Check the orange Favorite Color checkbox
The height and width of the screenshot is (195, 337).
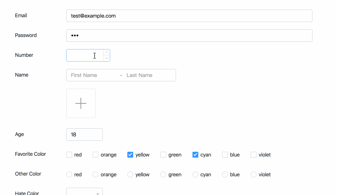tap(96, 155)
